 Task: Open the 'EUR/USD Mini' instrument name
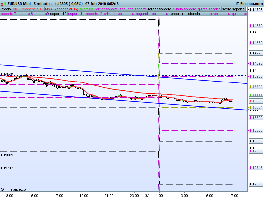(x=19, y=4)
